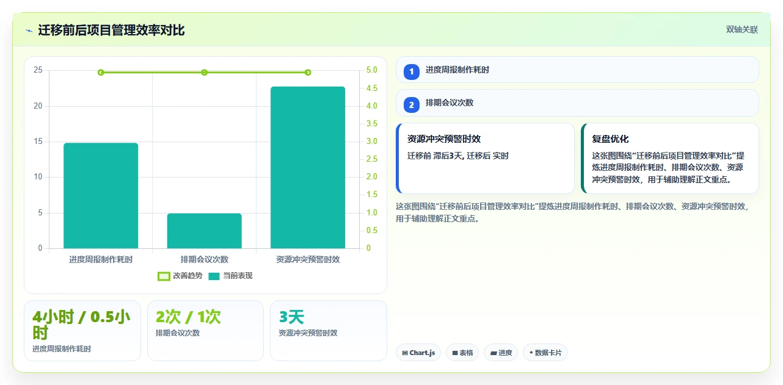Click the chart title 迁移前后项目管理效率对比

(x=111, y=30)
